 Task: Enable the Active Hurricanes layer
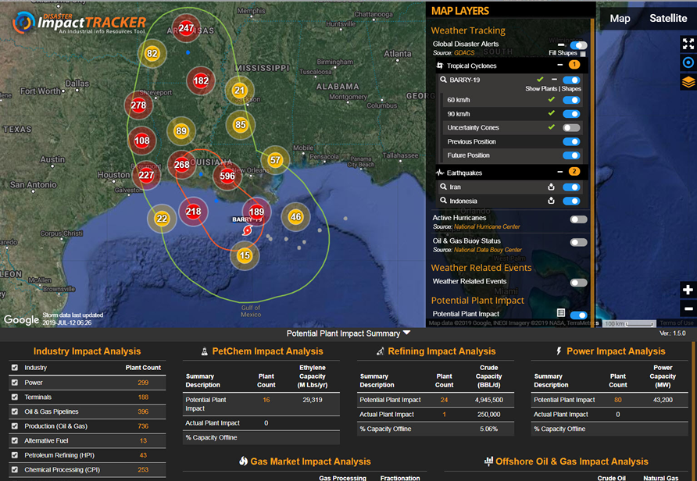[x=578, y=219]
